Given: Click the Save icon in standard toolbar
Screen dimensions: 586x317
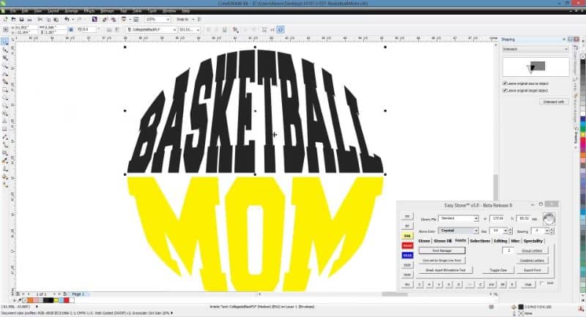Looking at the screenshot, I should pos(21,20).
